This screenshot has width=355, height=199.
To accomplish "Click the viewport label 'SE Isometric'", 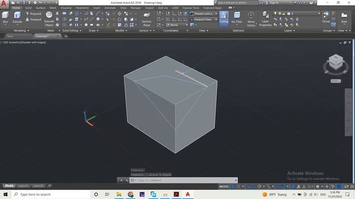I will pos(12,43).
